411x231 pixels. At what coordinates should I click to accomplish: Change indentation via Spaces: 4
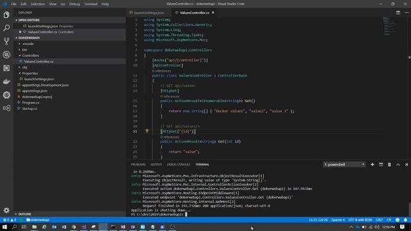(338, 219)
